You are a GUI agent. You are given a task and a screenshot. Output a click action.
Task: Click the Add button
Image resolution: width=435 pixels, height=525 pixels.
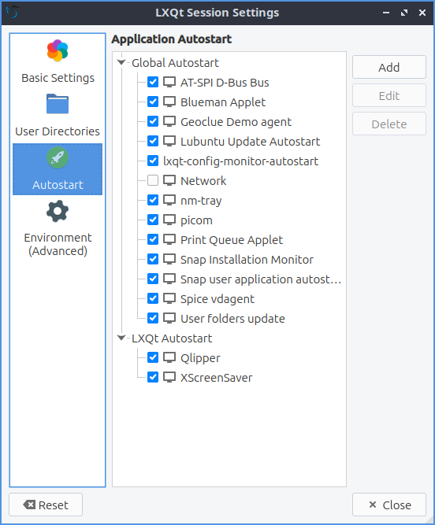(389, 67)
